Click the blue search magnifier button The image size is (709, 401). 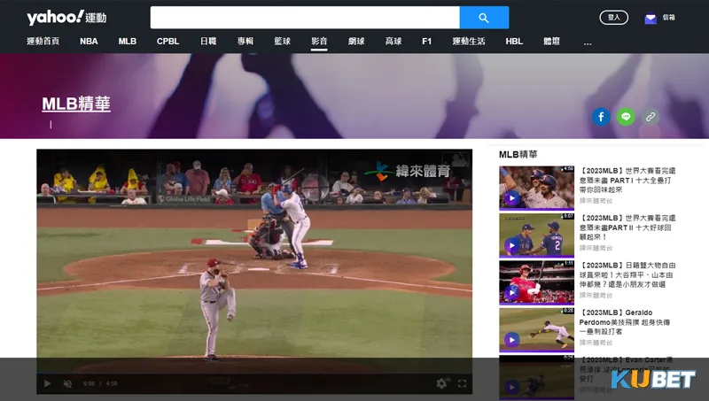click(484, 18)
